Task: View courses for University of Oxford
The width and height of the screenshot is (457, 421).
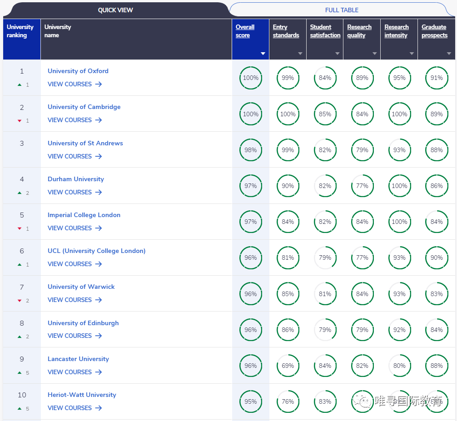Action: [75, 84]
